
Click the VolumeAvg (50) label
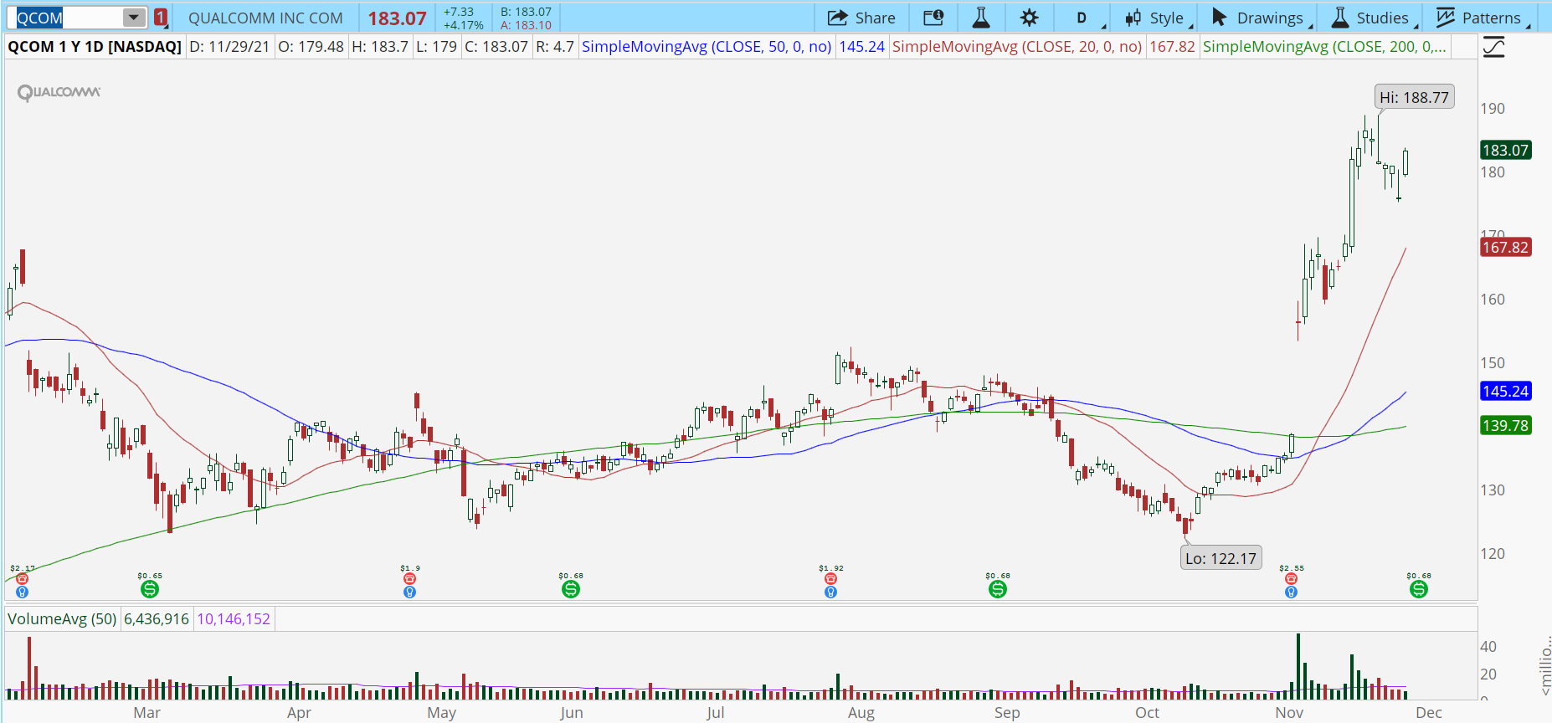click(62, 619)
